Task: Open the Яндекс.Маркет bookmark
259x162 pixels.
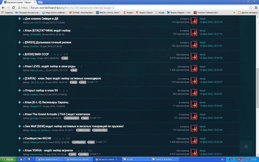Action: point(179,13)
